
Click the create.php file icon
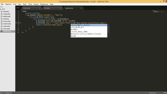point(2,14)
